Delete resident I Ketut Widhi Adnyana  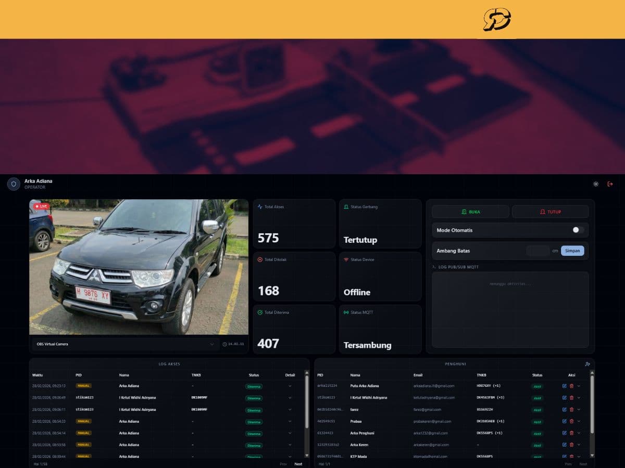(x=571, y=398)
